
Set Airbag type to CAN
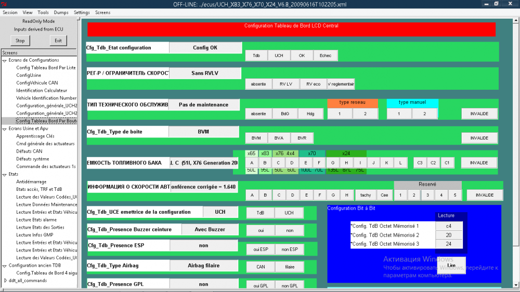click(261, 267)
